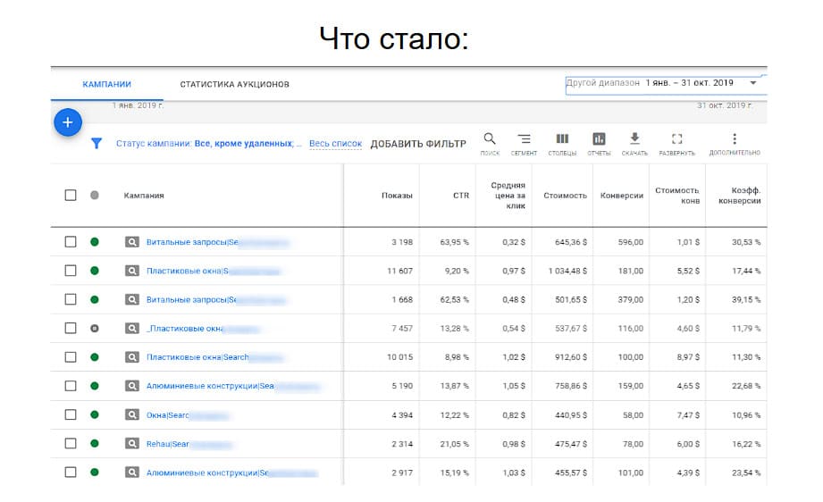Click the Добавить фильтр button

tap(418, 144)
